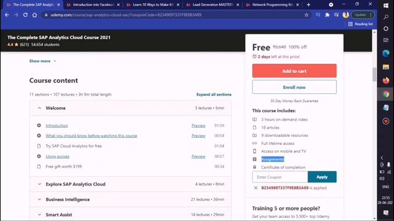The height and width of the screenshot is (221, 394).
Task: Click document icon beside Free gift worth $199
Action: 39,166
